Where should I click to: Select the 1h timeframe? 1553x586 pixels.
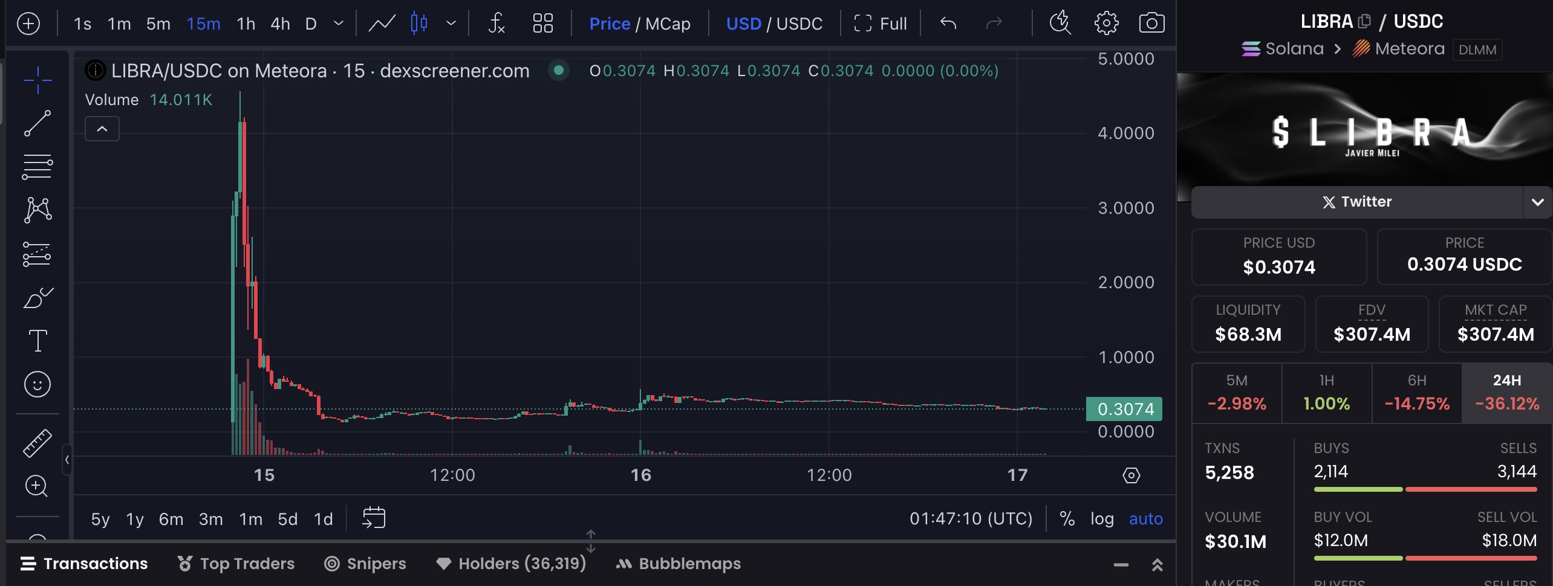click(x=246, y=24)
